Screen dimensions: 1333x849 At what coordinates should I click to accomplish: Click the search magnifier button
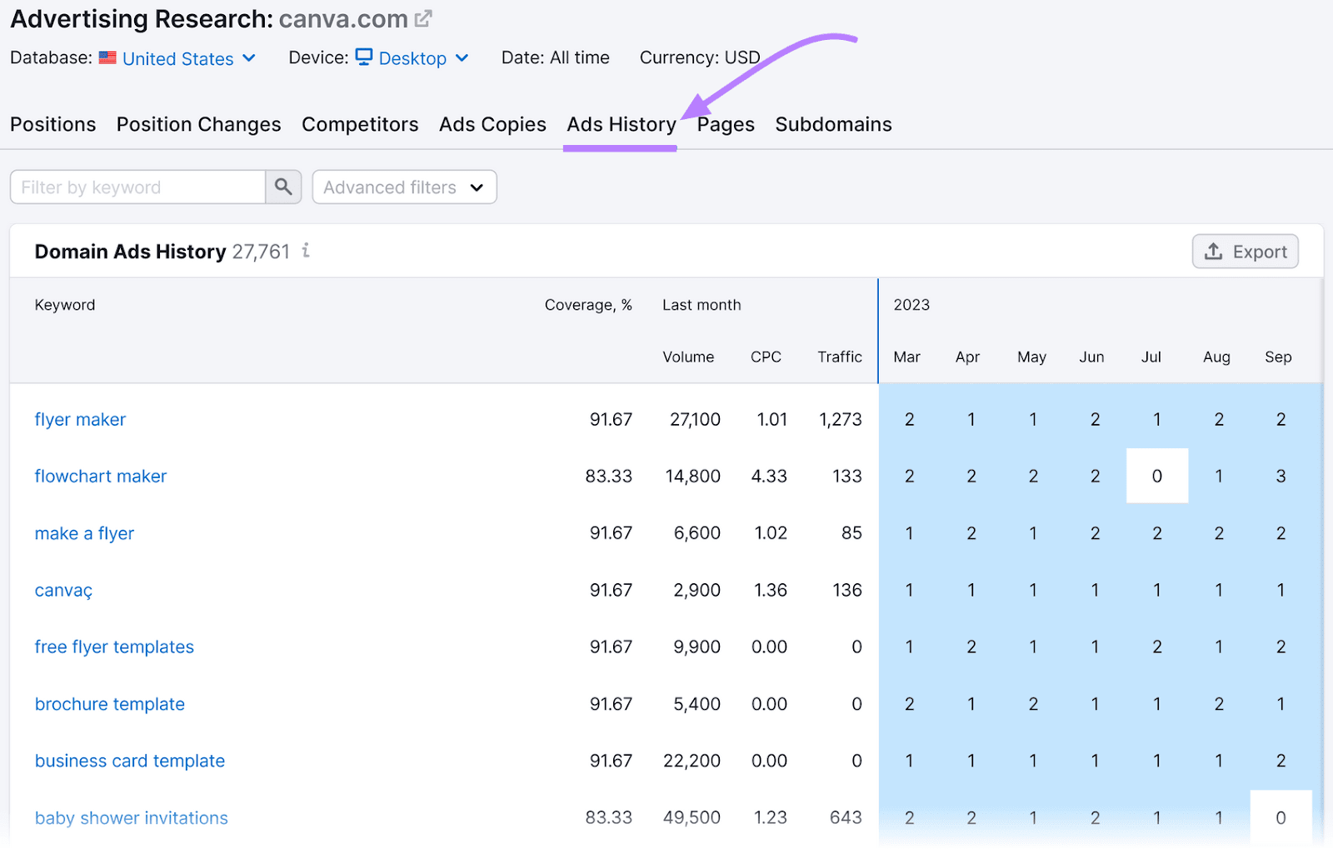pos(282,187)
